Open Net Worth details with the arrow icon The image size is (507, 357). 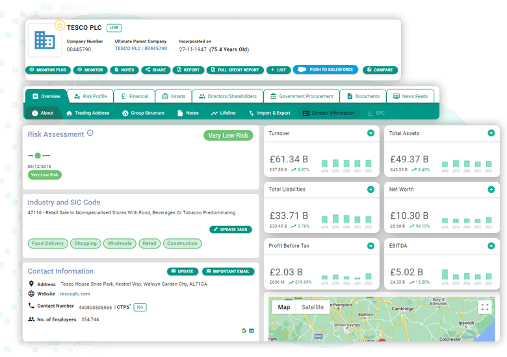[x=491, y=190]
